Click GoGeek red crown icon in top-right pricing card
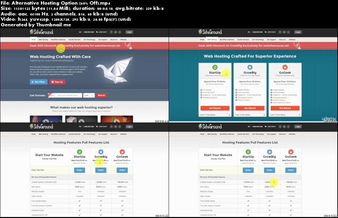The height and width of the screenshot is (218, 338). (x=285, y=67)
